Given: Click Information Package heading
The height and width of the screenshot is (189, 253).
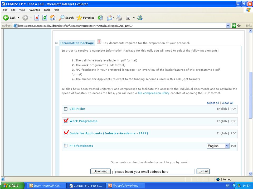Looking at the screenshot, I should (77, 43).
